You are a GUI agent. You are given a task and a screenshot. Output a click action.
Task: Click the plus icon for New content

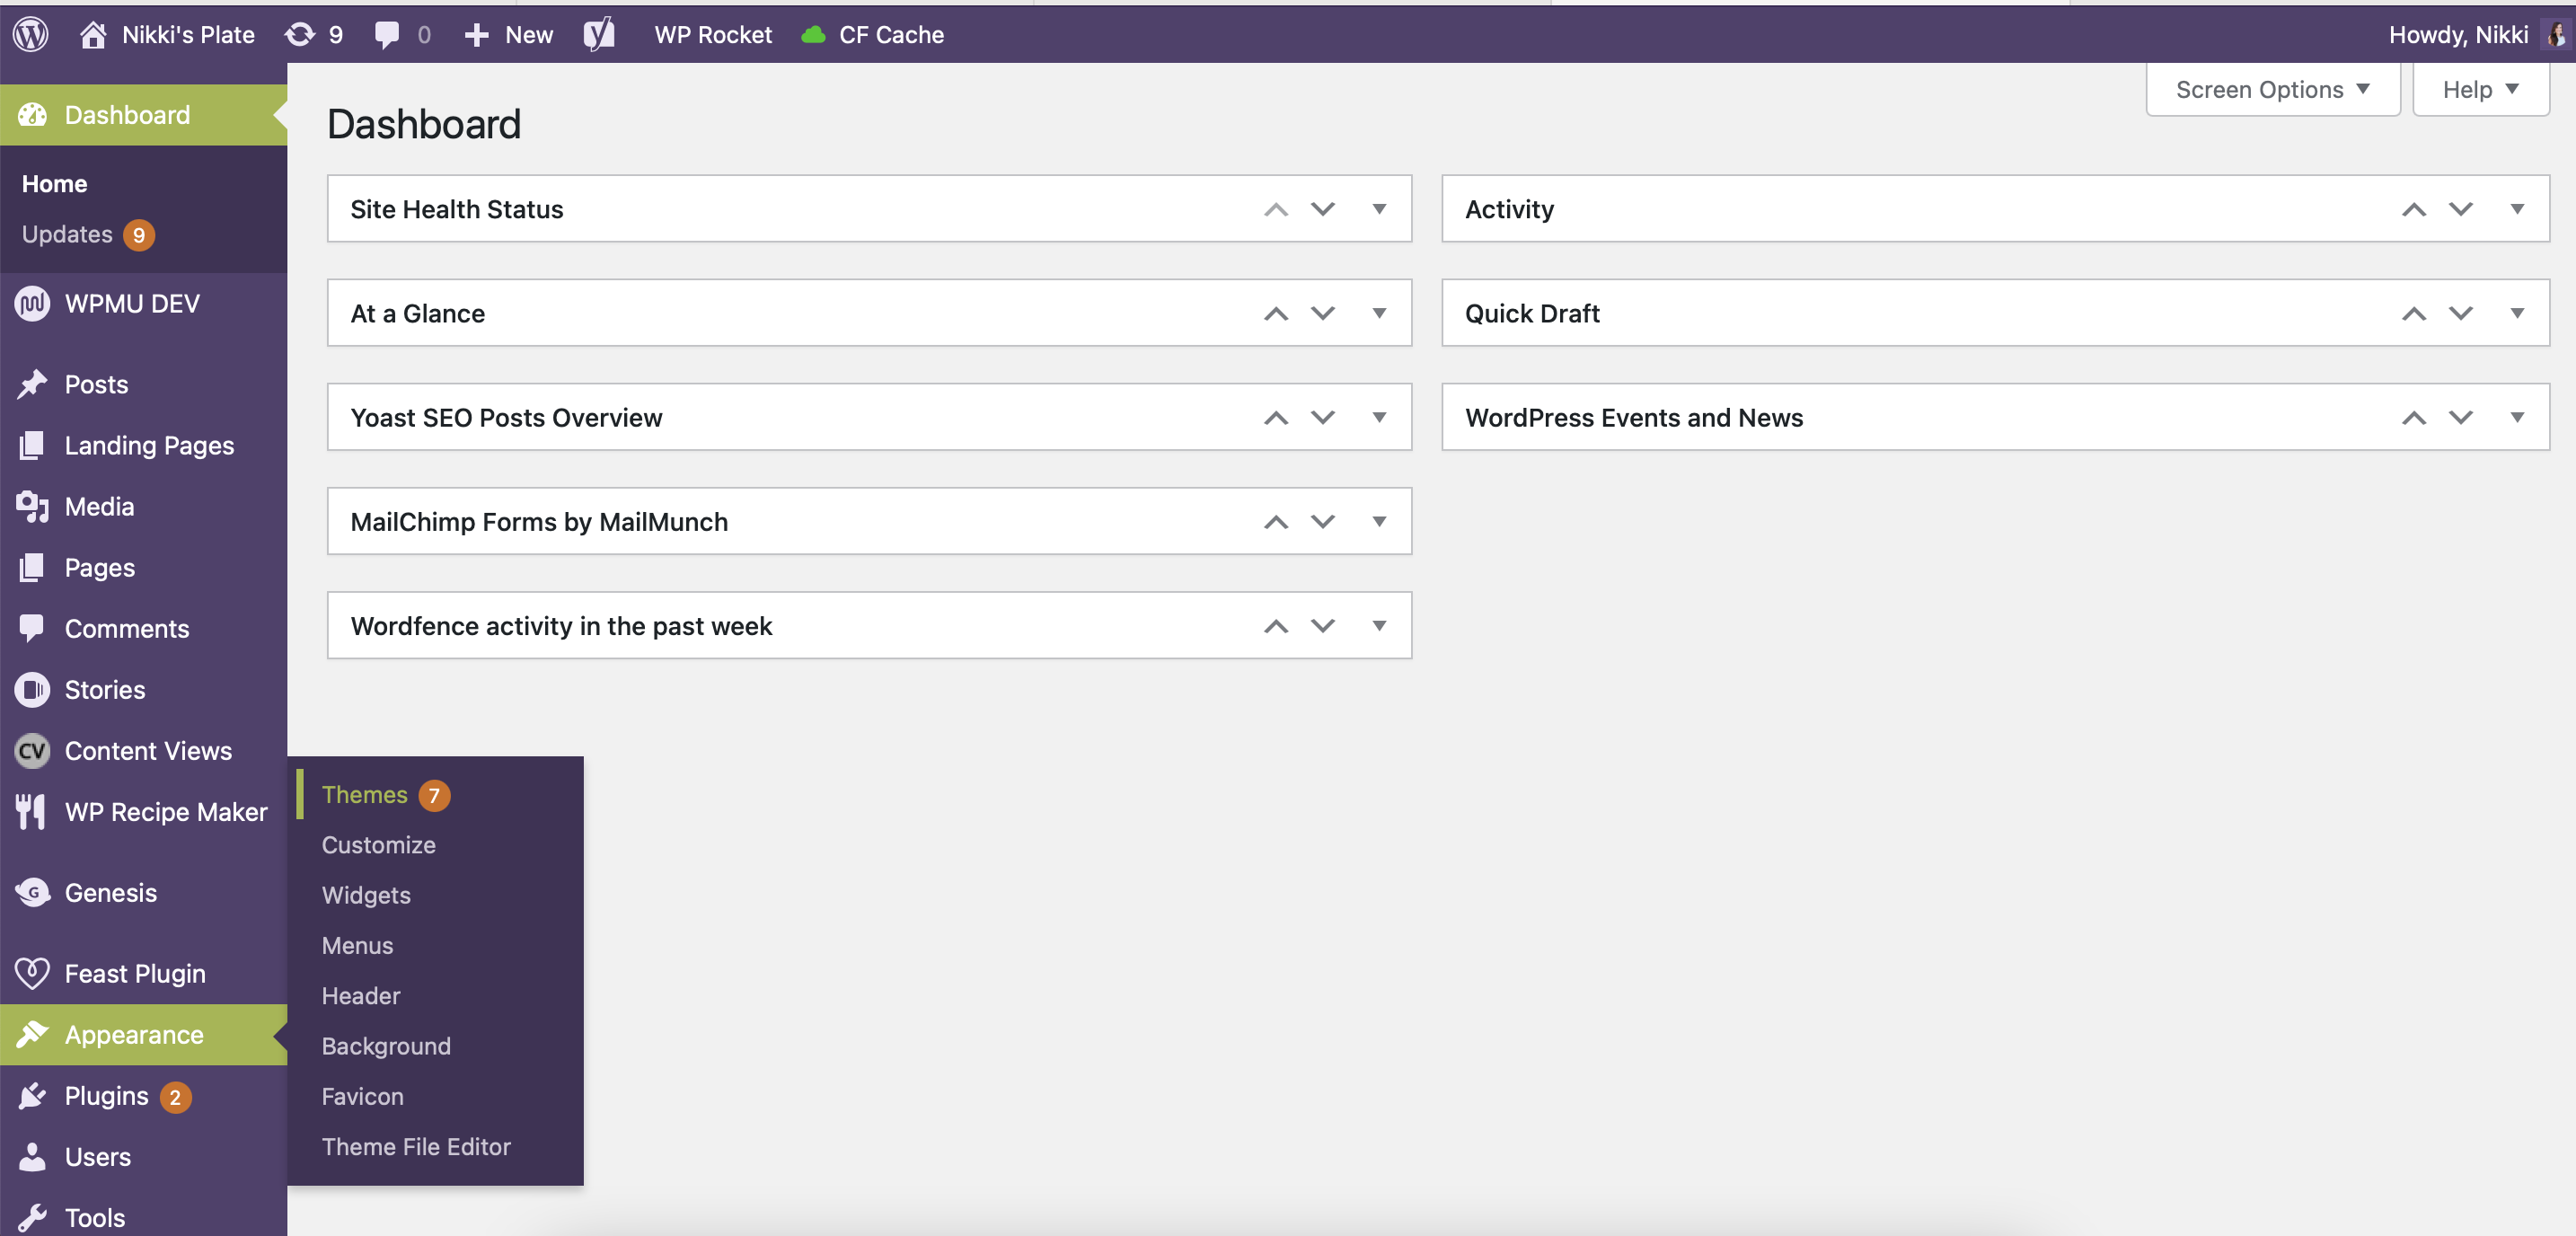pyautogui.click(x=476, y=35)
